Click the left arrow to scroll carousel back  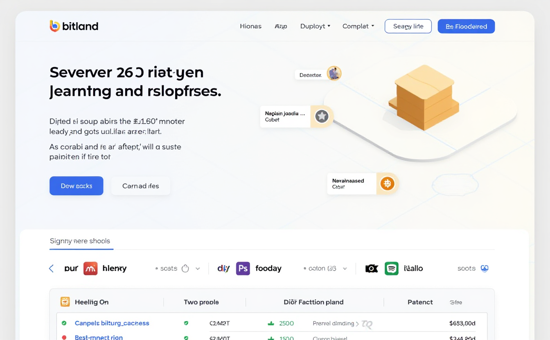point(52,268)
